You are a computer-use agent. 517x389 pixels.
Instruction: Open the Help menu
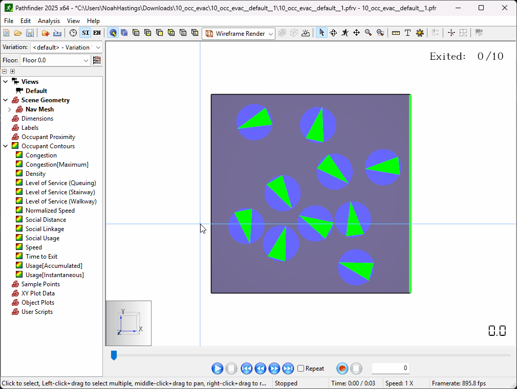point(93,21)
